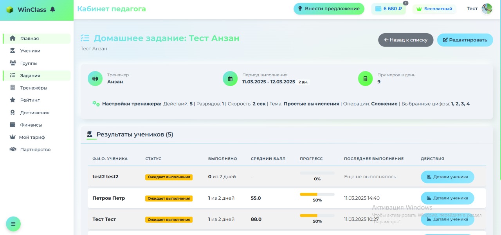The image size is (501, 235).
Task: Click the green Анзан trainer icon
Action: pos(95,78)
